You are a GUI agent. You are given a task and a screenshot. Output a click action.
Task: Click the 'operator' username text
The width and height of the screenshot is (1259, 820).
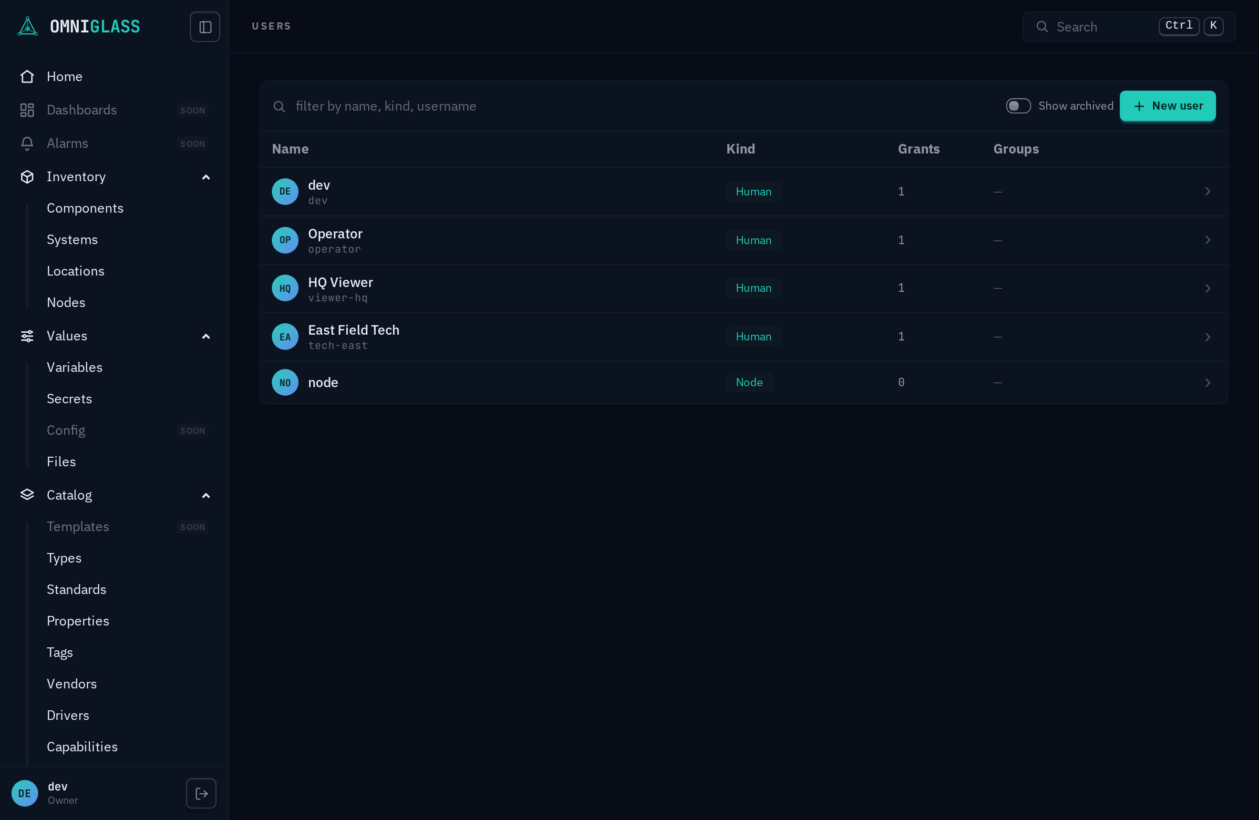(x=335, y=249)
